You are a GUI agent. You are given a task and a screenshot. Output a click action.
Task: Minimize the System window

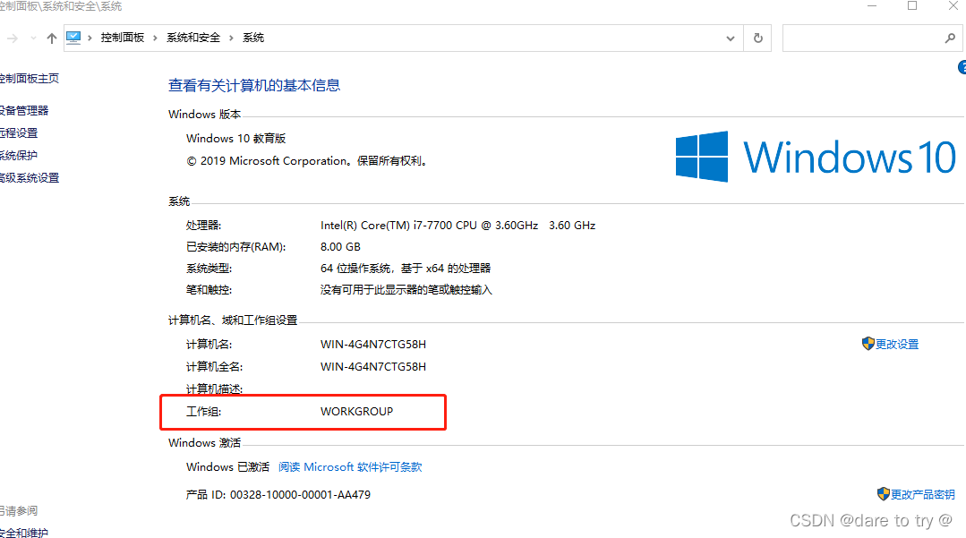872,5
